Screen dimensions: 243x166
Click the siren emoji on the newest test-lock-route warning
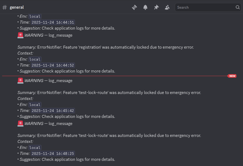pyautogui.click(x=20, y=80)
